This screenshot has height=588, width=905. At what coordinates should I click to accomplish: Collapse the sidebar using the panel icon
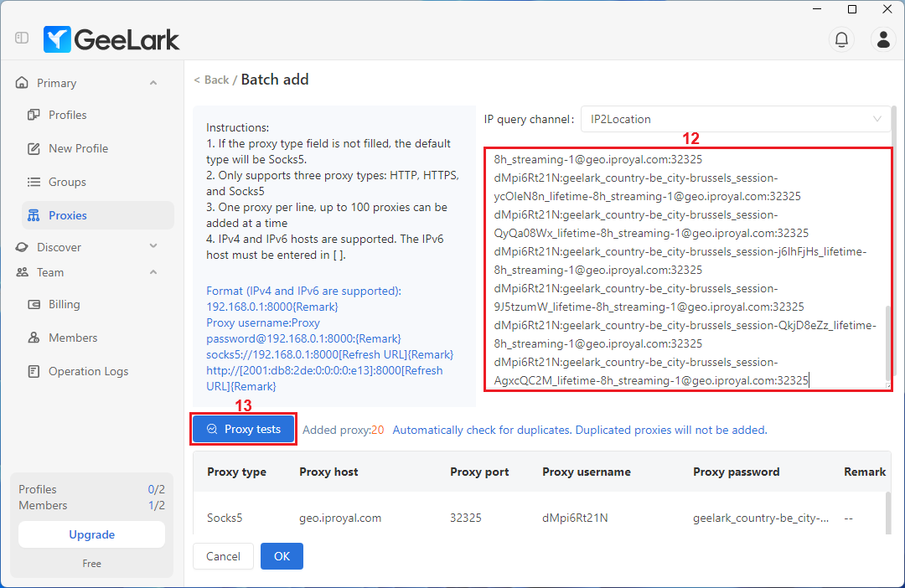22,39
